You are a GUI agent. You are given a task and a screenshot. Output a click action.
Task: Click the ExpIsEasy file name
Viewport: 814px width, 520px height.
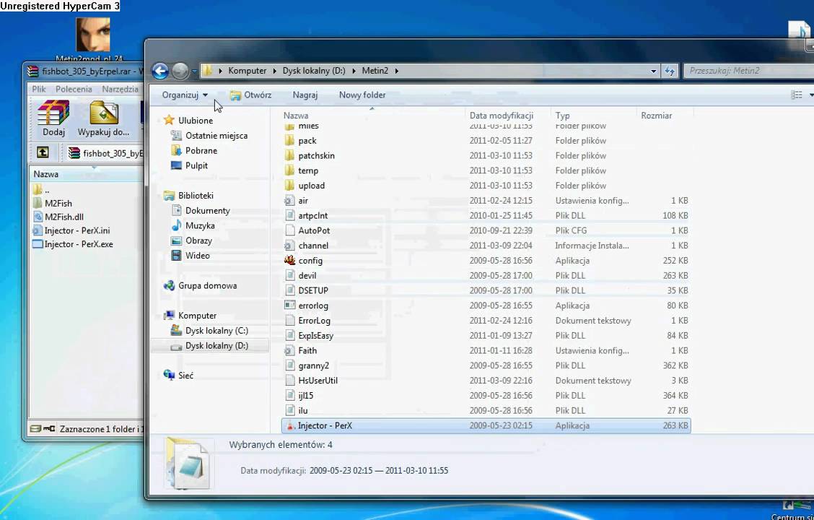(315, 336)
